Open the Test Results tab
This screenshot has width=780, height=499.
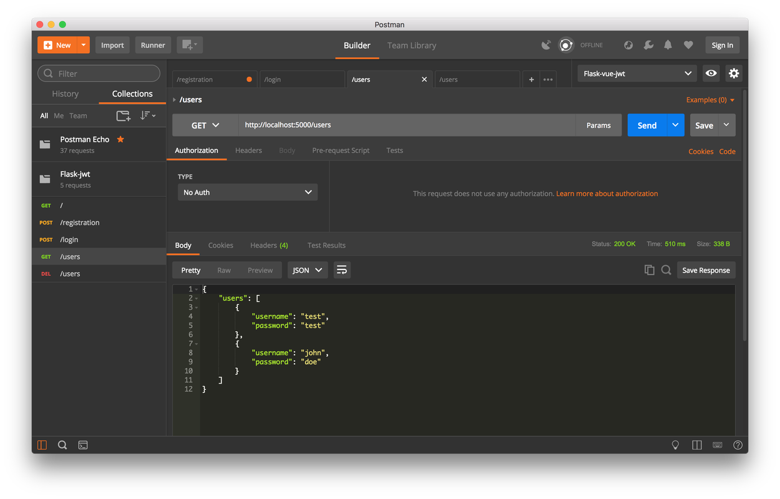coord(326,245)
